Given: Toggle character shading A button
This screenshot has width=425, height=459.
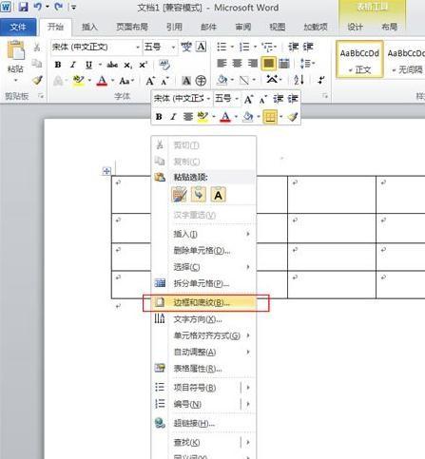Looking at the screenshot, I should point(186,81).
